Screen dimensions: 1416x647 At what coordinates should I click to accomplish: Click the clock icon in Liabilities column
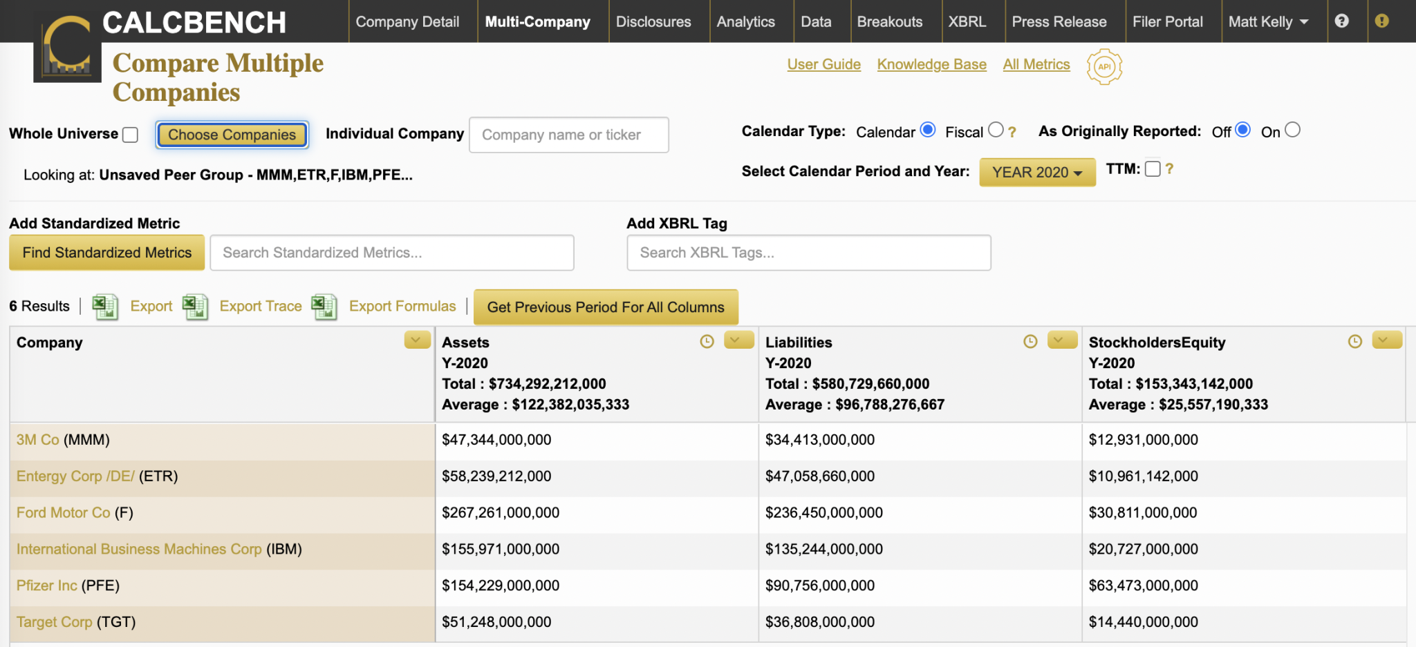click(x=1030, y=341)
